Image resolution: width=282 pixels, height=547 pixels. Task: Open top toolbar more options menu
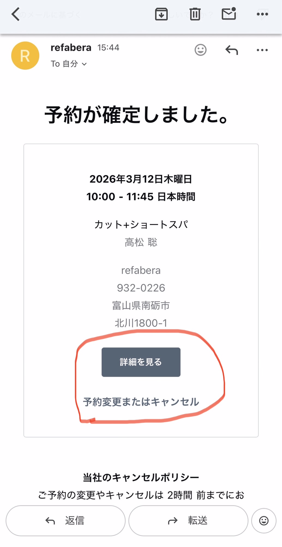[262, 14]
